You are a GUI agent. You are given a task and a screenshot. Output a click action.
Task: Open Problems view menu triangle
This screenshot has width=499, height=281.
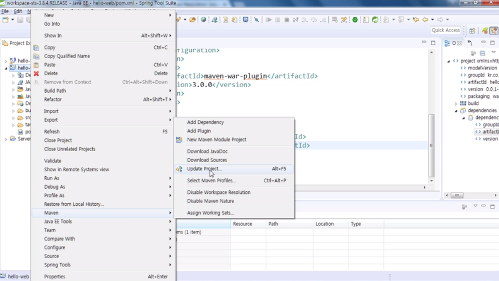[x=475, y=206]
